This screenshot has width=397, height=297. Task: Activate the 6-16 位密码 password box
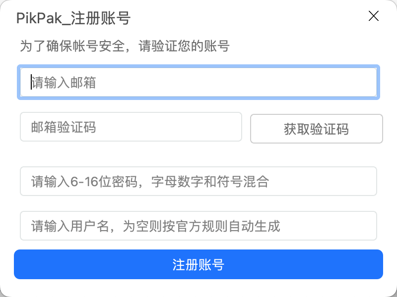pyautogui.click(x=198, y=182)
